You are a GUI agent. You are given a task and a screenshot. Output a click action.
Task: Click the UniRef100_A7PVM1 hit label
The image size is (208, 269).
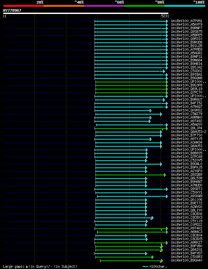click(x=187, y=21)
